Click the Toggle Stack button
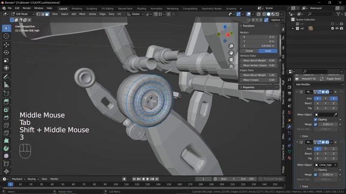Viewport: 346px width, 194px height. tap(331, 79)
